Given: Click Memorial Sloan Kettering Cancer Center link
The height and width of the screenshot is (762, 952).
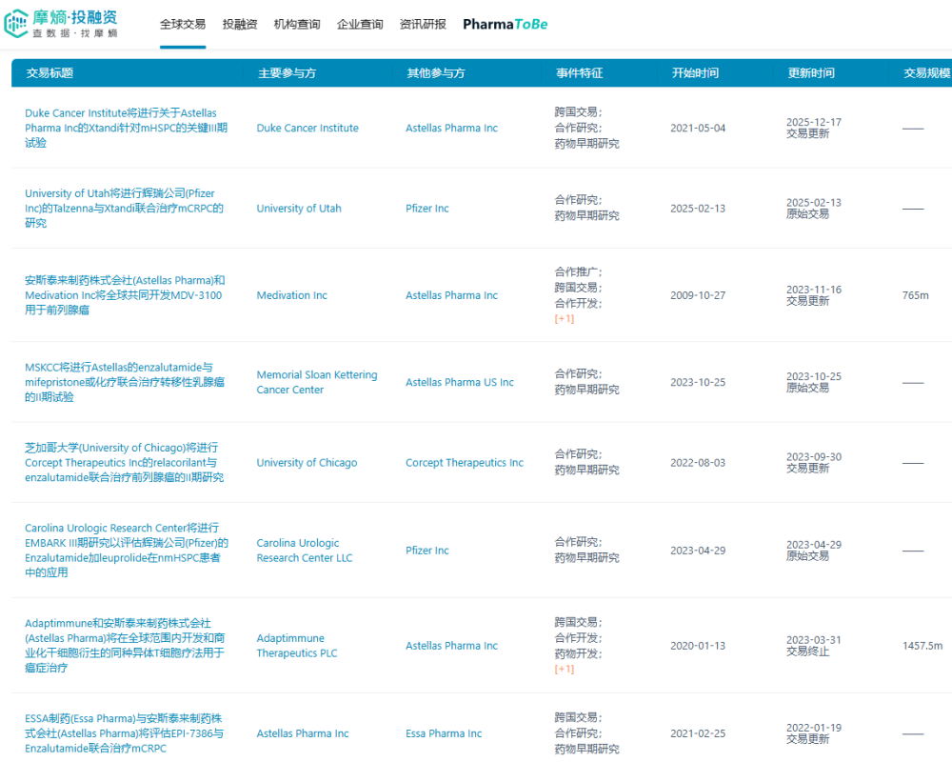Looking at the screenshot, I should (316, 382).
